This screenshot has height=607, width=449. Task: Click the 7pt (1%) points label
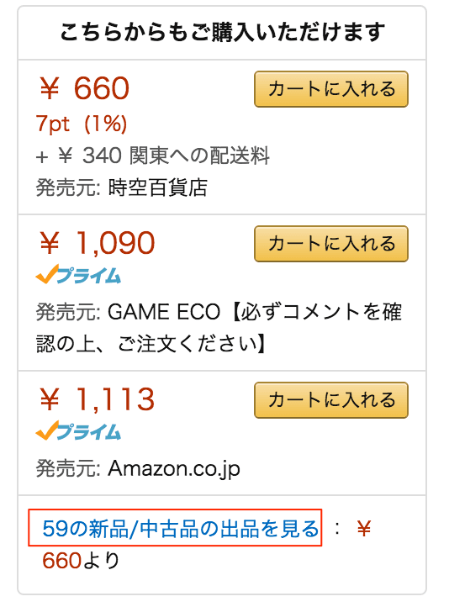pyautogui.click(x=82, y=124)
